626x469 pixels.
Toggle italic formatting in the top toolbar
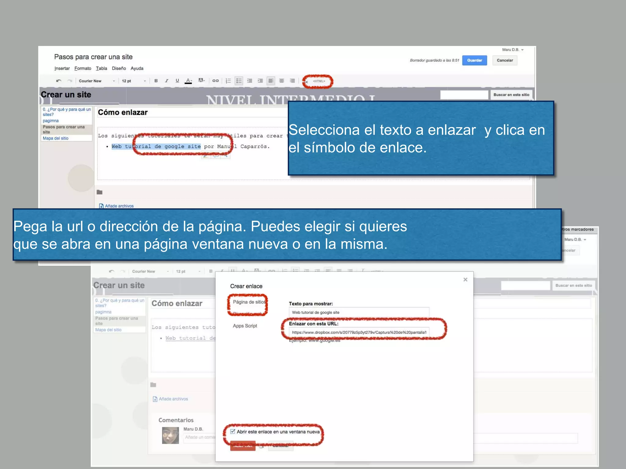point(167,81)
